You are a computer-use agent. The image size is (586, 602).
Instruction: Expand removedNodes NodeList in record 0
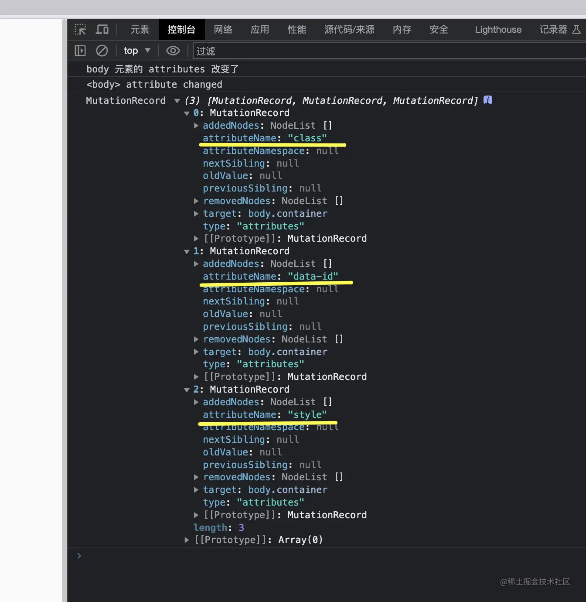pos(196,201)
